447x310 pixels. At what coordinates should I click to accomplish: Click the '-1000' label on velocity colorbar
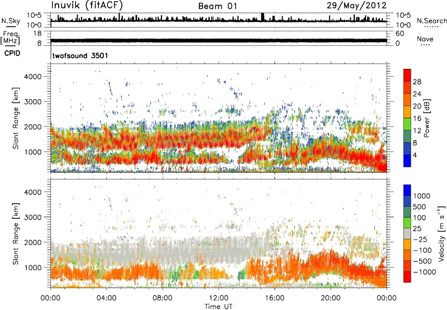click(425, 272)
